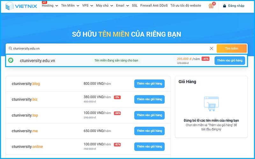Click the 205.000 đ /năm price

click(188, 59)
